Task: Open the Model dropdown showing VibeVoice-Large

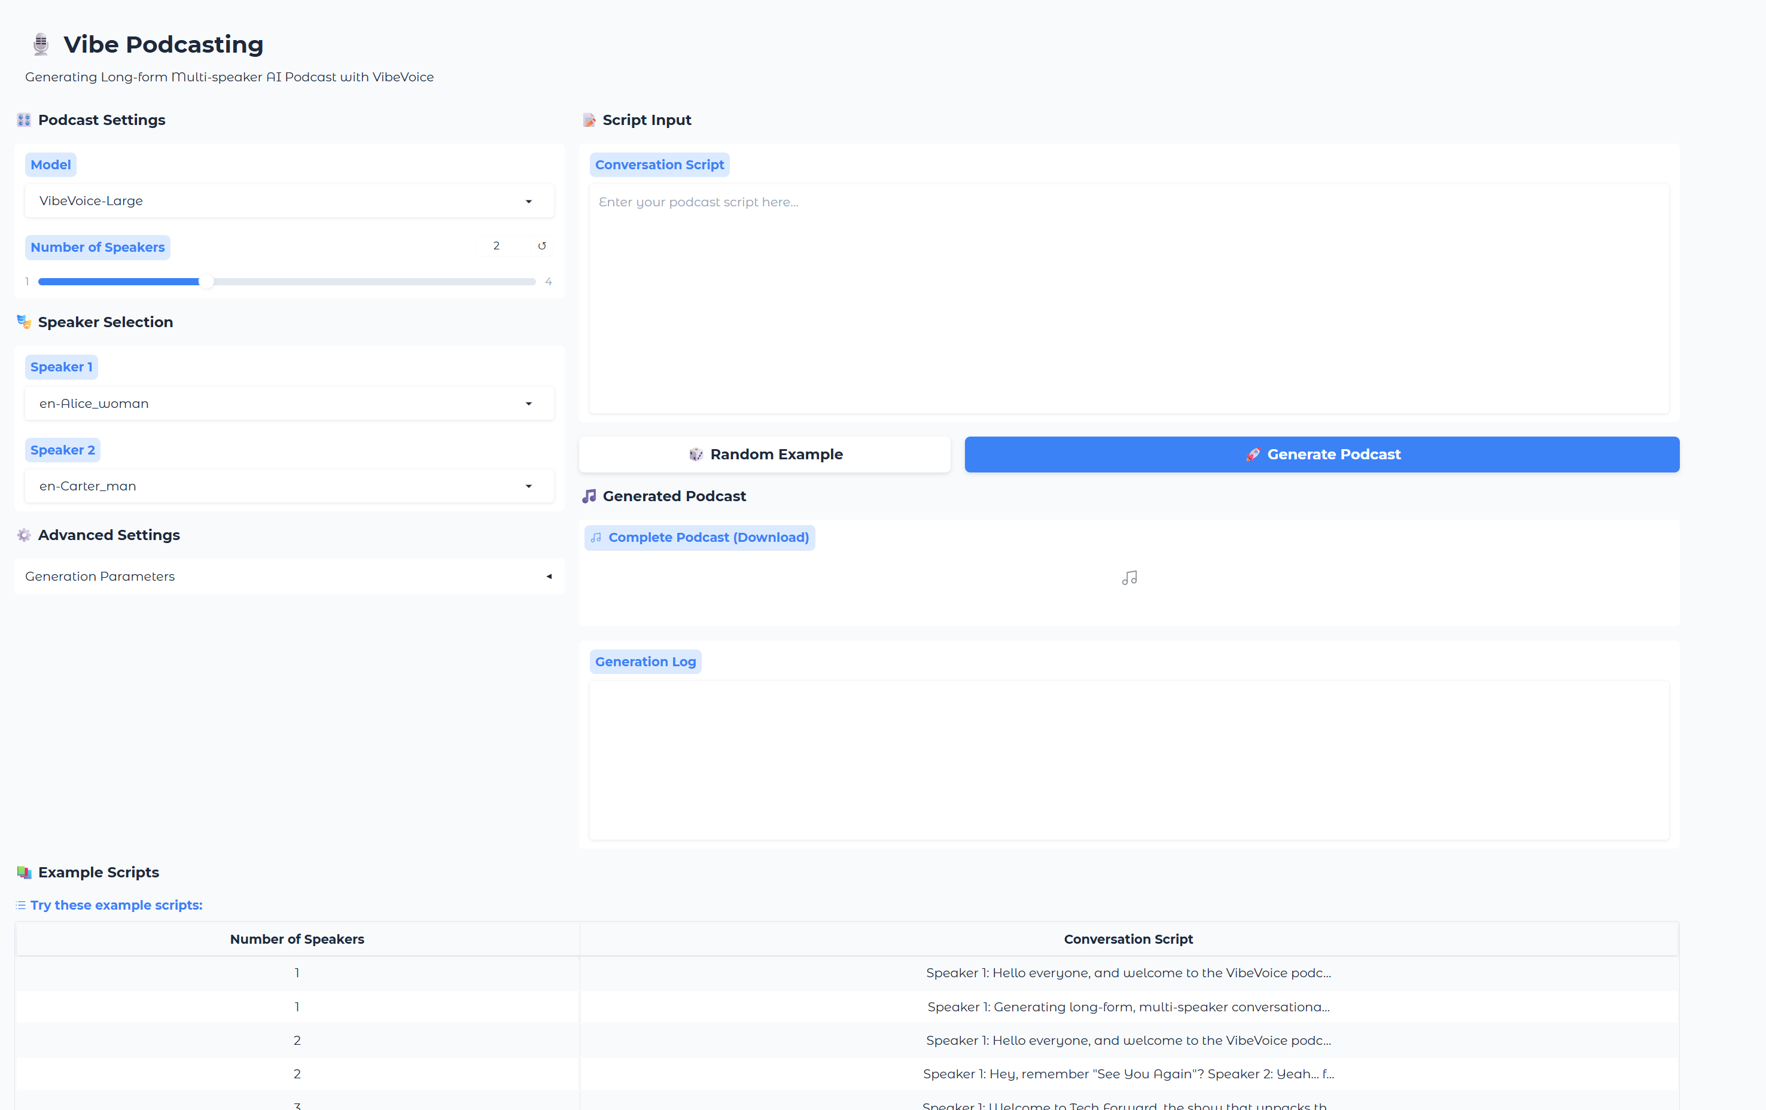Action: 289,201
